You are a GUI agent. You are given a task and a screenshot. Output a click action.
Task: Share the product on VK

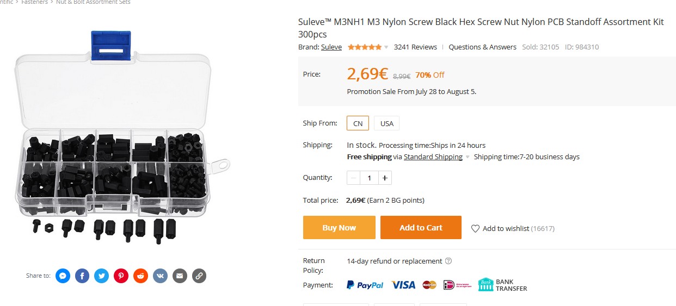[x=160, y=276]
